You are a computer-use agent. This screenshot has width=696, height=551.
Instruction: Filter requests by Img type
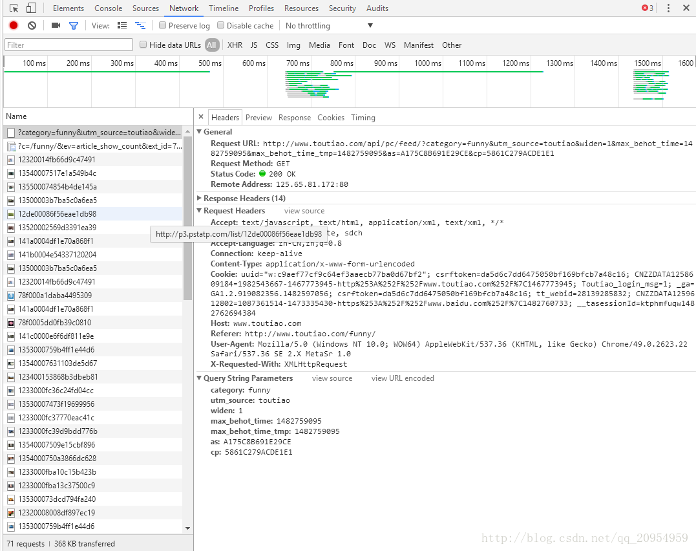[293, 45]
